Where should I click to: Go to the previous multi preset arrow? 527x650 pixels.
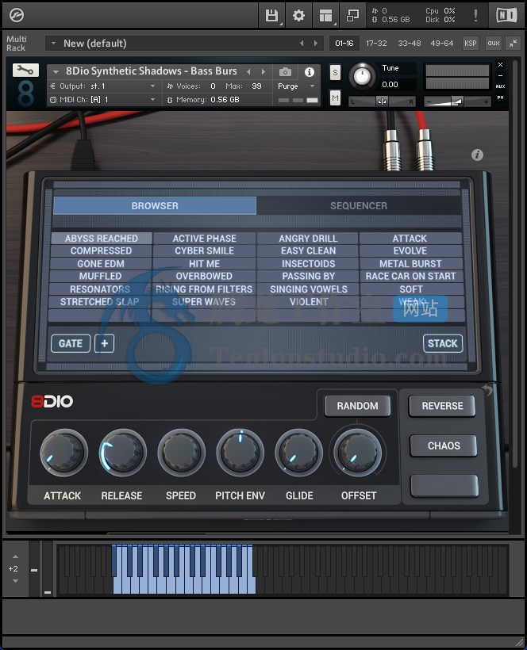(302, 43)
